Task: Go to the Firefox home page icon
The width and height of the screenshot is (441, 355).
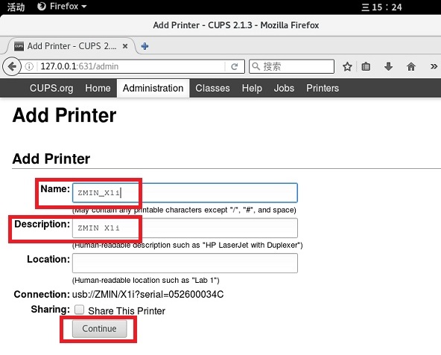Action: [x=411, y=67]
